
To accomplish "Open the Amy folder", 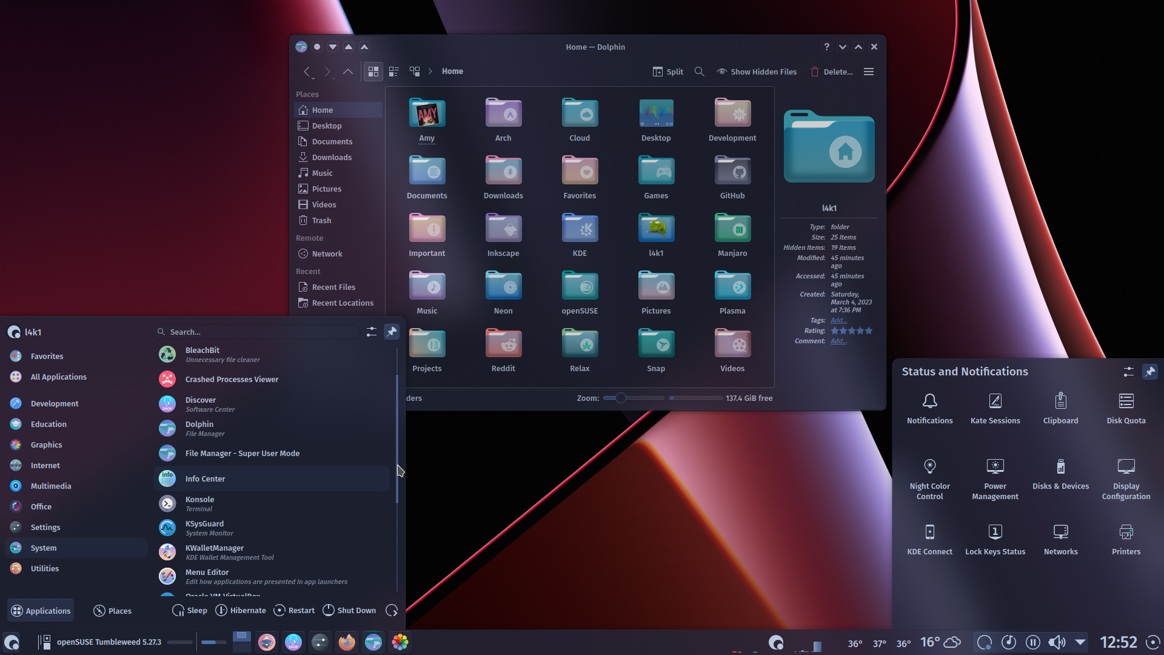I will [x=427, y=119].
